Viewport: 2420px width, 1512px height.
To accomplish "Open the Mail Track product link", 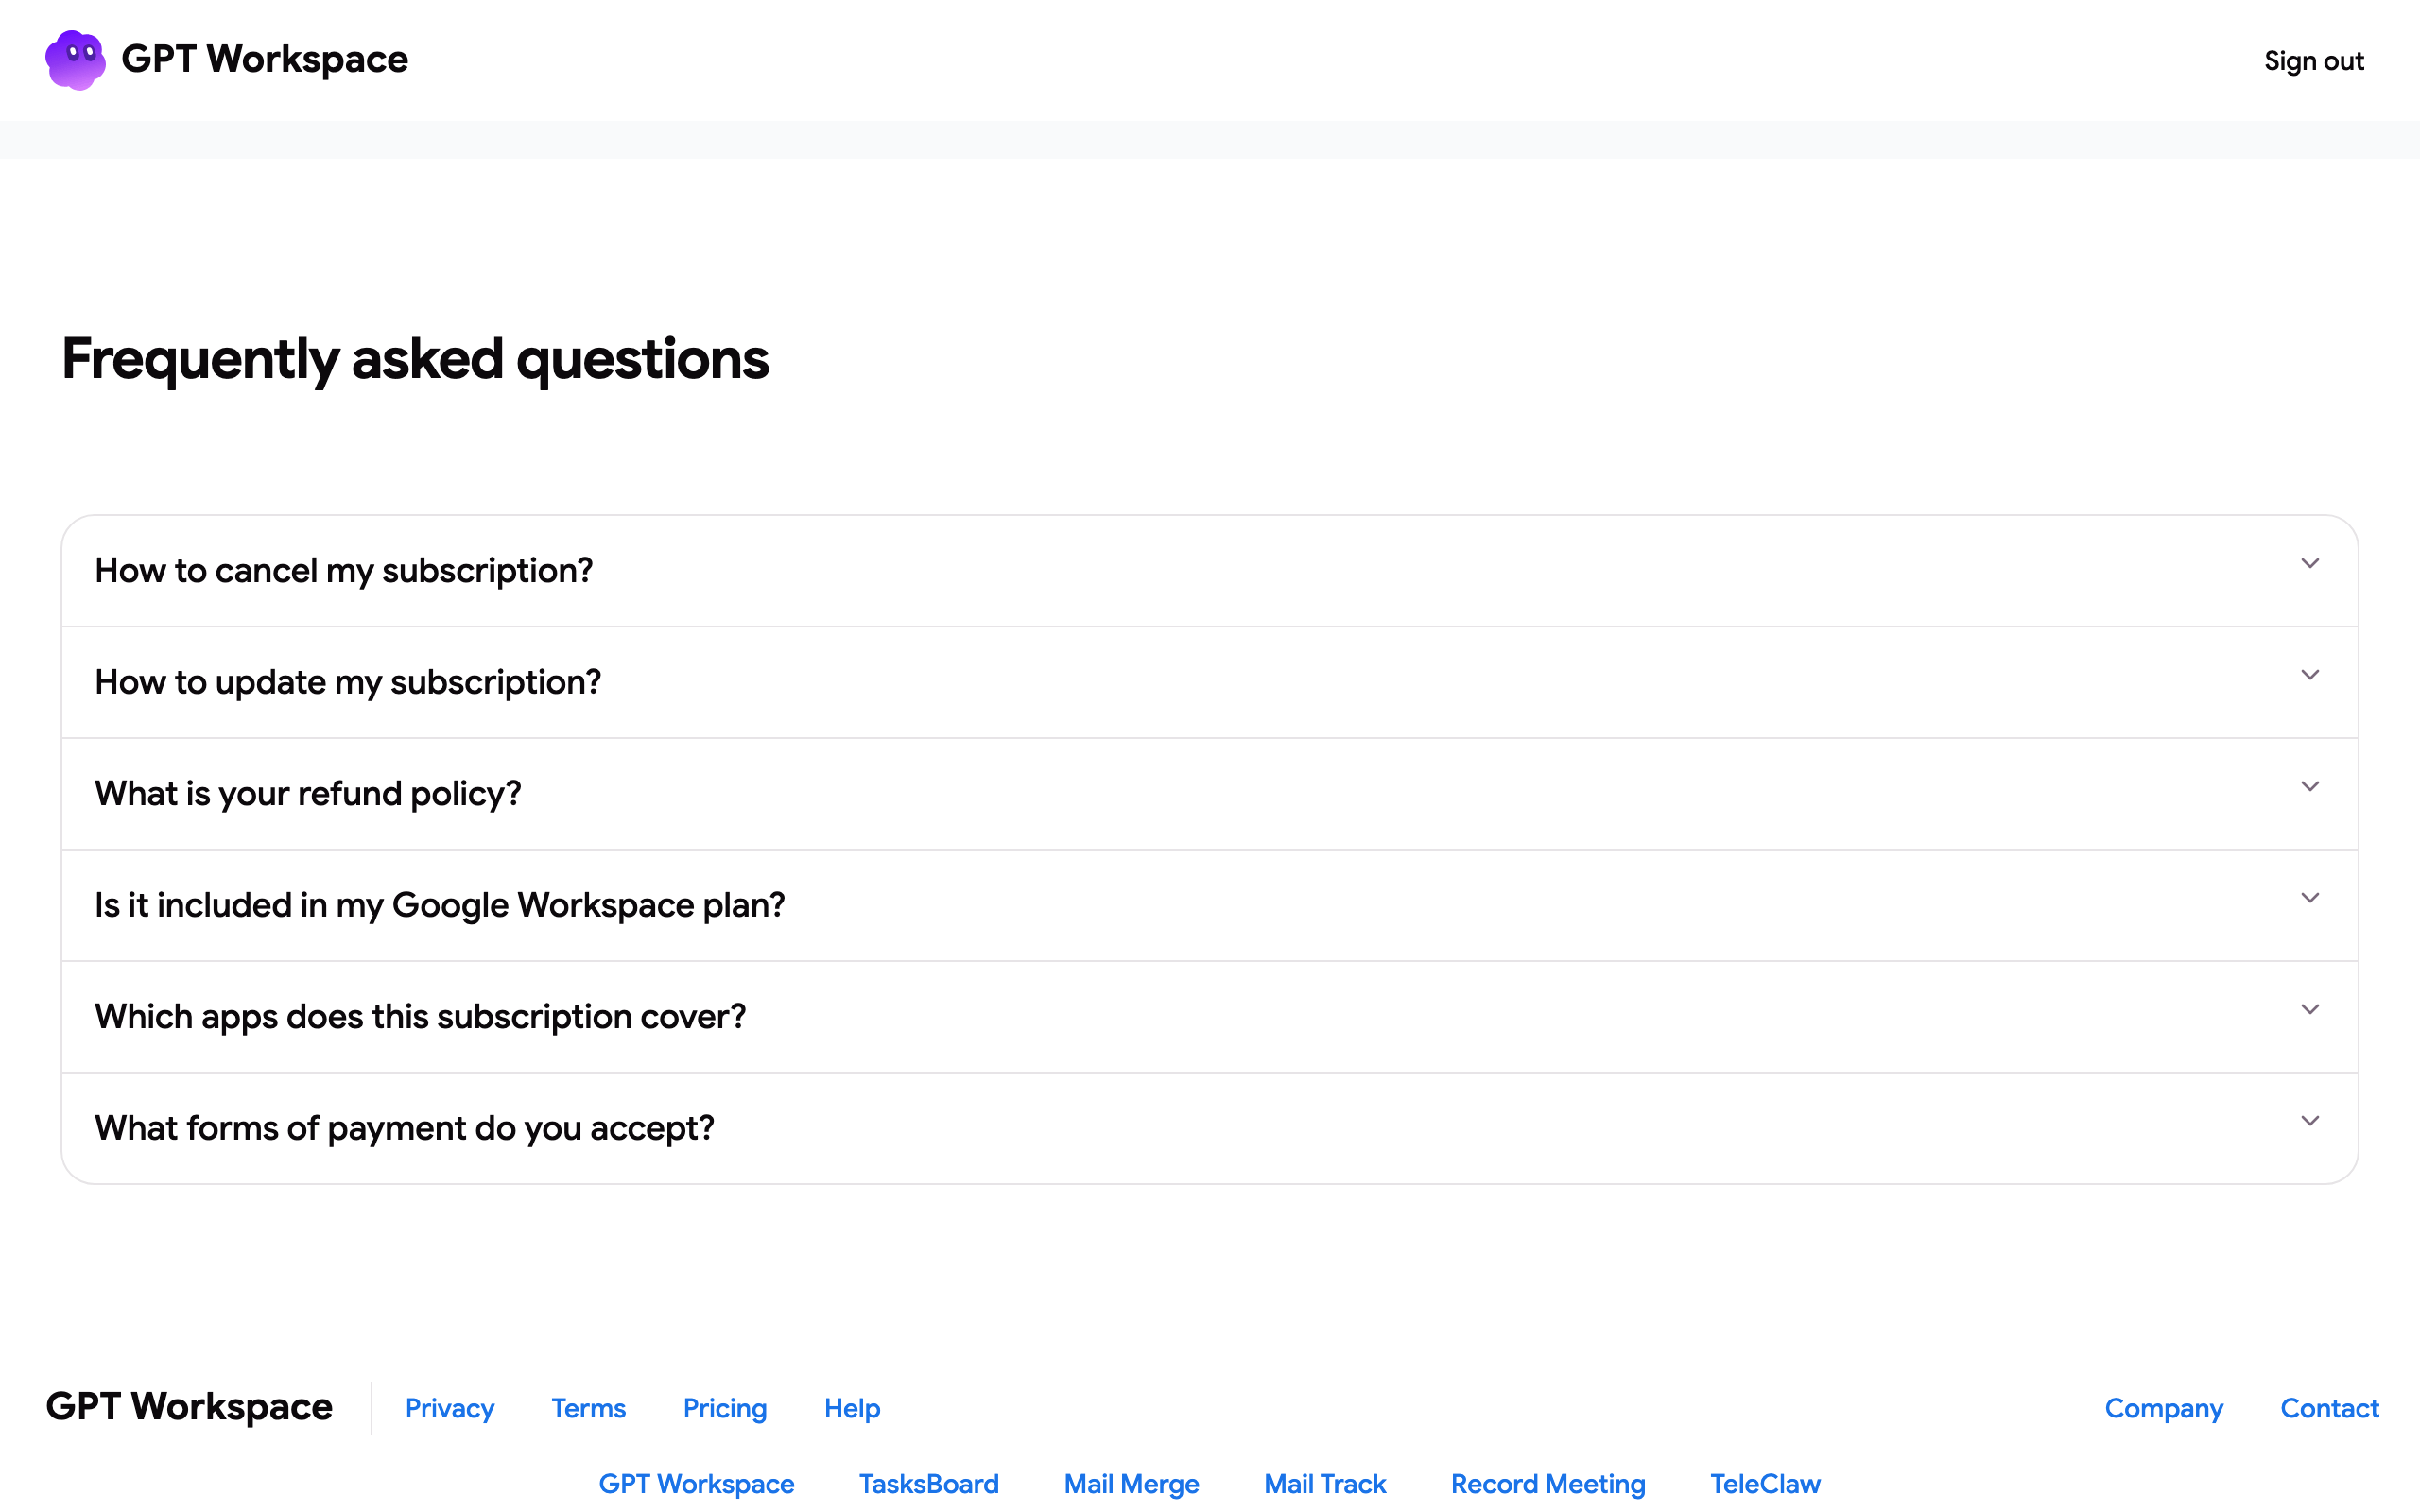I will [x=1325, y=1484].
